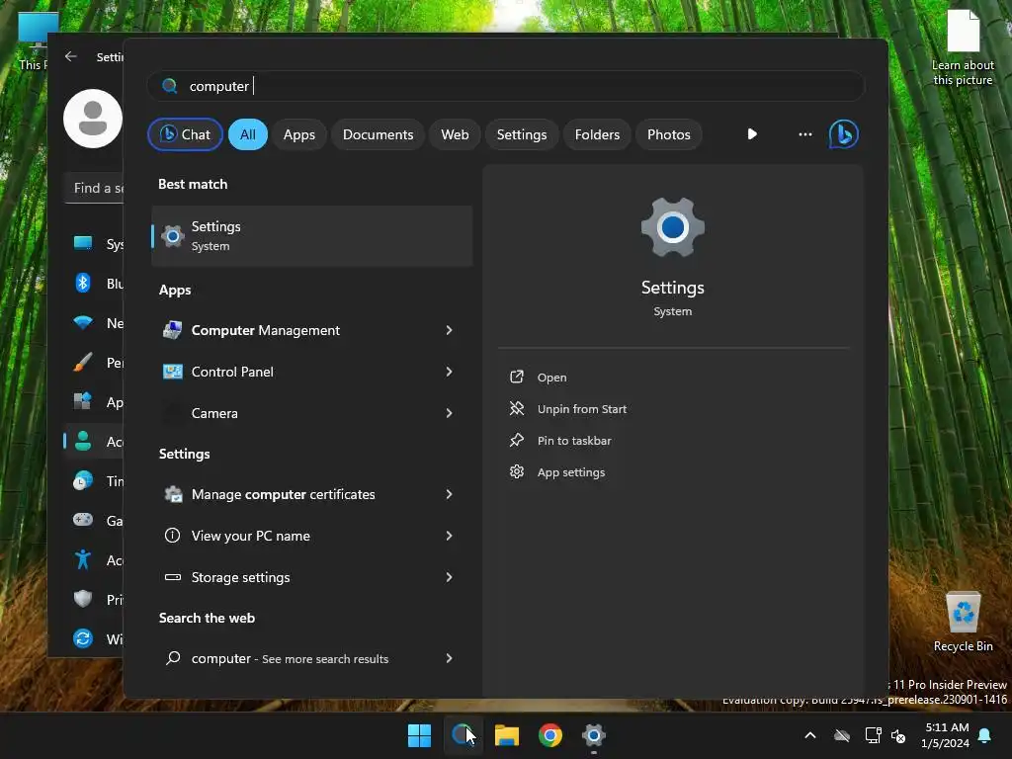Click the taskbar Search icon
1012x759 pixels.
click(x=463, y=735)
